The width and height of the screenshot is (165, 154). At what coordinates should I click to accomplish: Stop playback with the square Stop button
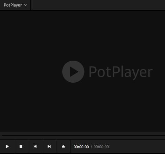[21, 146]
